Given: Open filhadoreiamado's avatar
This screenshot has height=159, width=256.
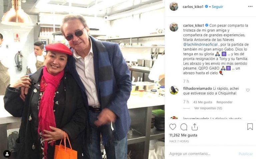Looking at the screenshot, I should (174, 90).
